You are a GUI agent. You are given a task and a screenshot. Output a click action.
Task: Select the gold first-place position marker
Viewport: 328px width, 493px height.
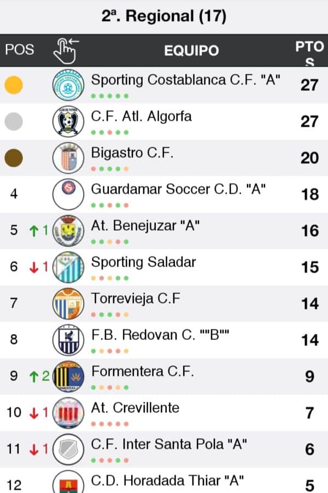click(14, 85)
